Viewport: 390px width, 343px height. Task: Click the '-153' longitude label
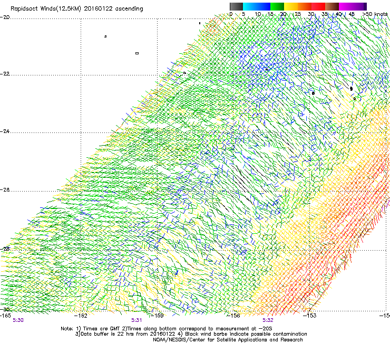tap(310, 316)
